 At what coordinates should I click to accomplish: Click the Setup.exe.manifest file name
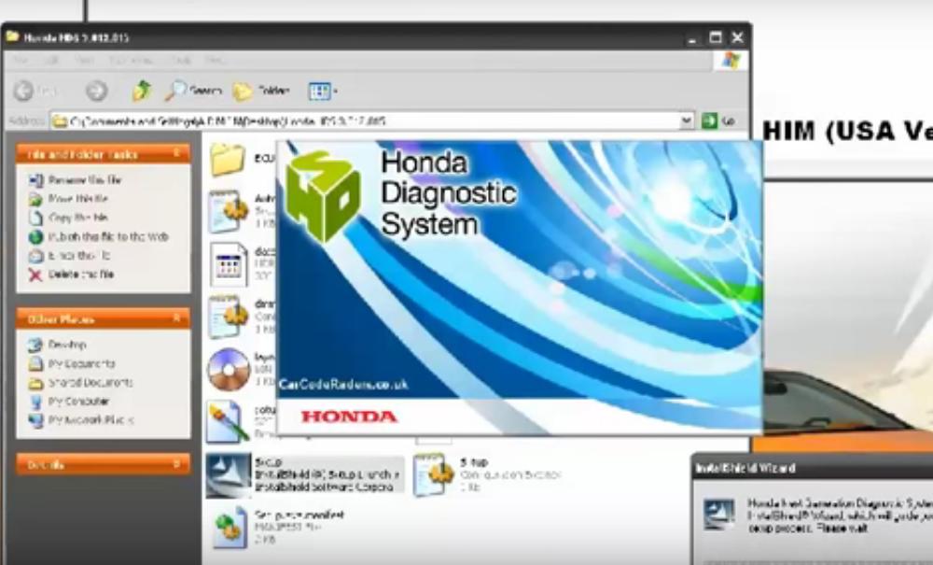tap(299, 515)
